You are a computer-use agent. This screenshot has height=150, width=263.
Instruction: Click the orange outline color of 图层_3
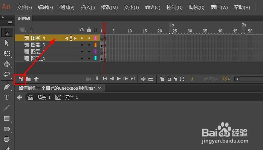point(95,44)
